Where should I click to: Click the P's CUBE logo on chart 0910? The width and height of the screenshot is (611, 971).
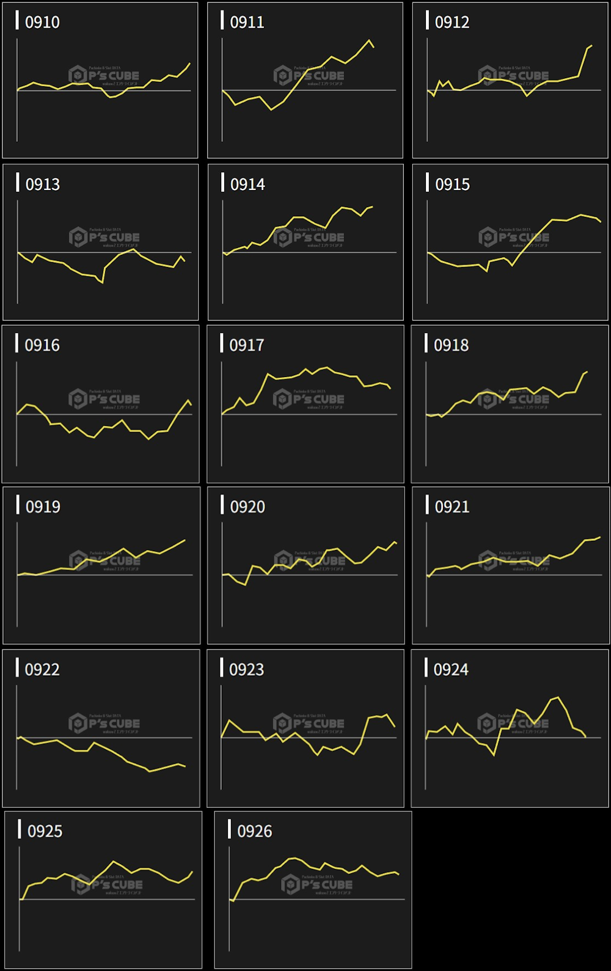[104, 75]
